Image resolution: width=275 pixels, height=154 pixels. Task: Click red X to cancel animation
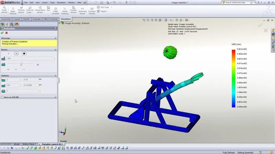click(7, 33)
